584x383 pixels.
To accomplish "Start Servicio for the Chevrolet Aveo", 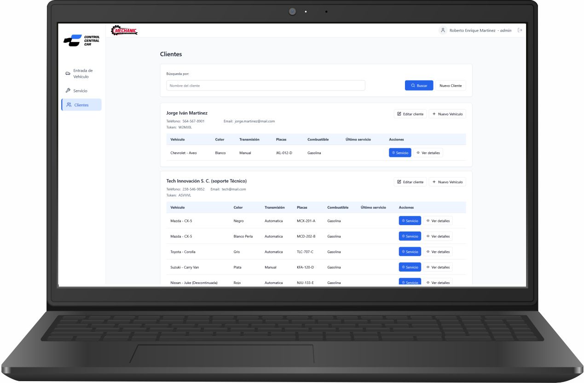I will [x=399, y=153].
